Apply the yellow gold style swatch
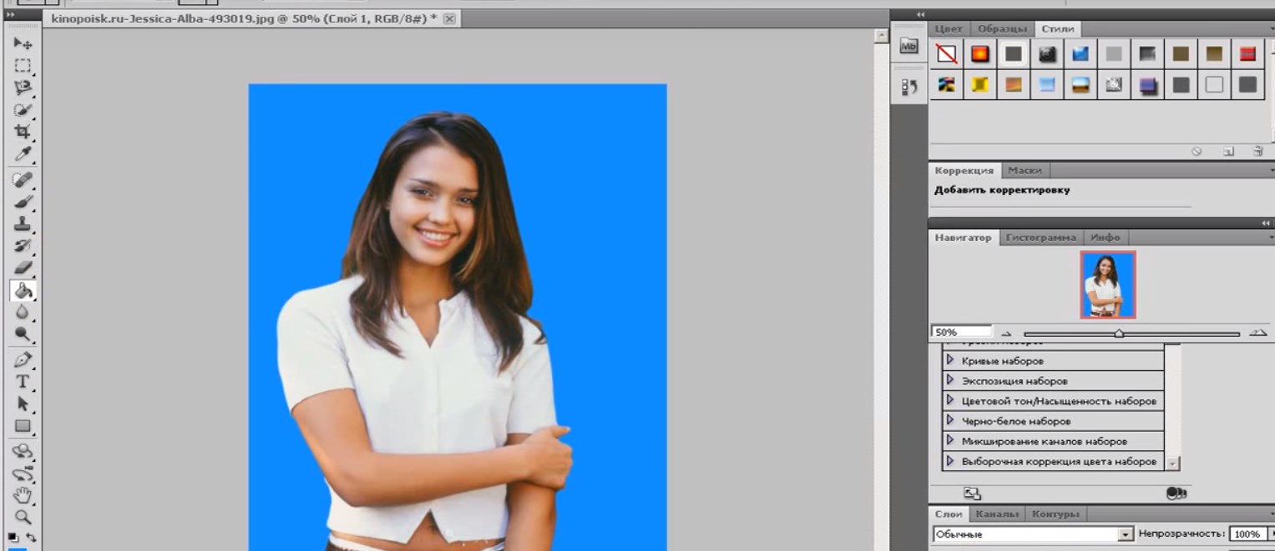This screenshot has width=1275, height=551. pyautogui.click(x=980, y=85)
